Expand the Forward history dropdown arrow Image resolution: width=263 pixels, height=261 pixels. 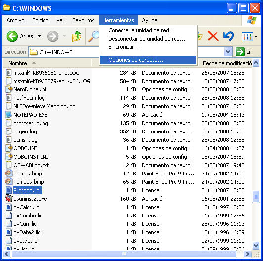64,36
